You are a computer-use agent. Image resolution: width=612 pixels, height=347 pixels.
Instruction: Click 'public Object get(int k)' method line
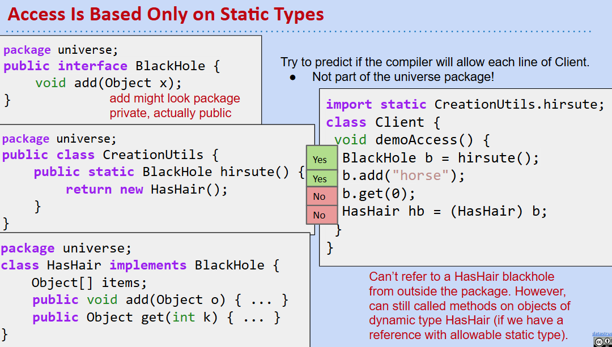[156, 318]
